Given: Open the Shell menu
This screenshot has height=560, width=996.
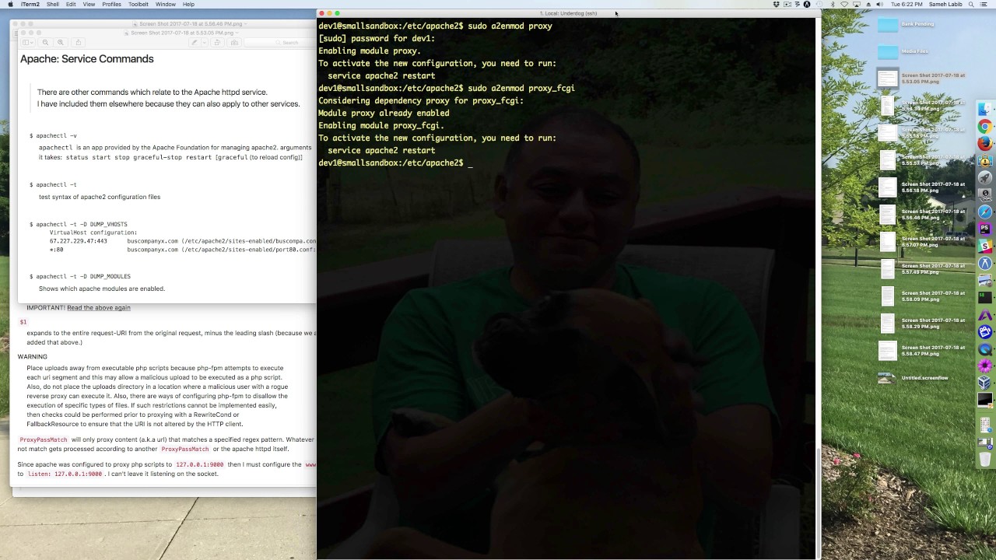Looking at the screenshot, I should click(53, 4).
